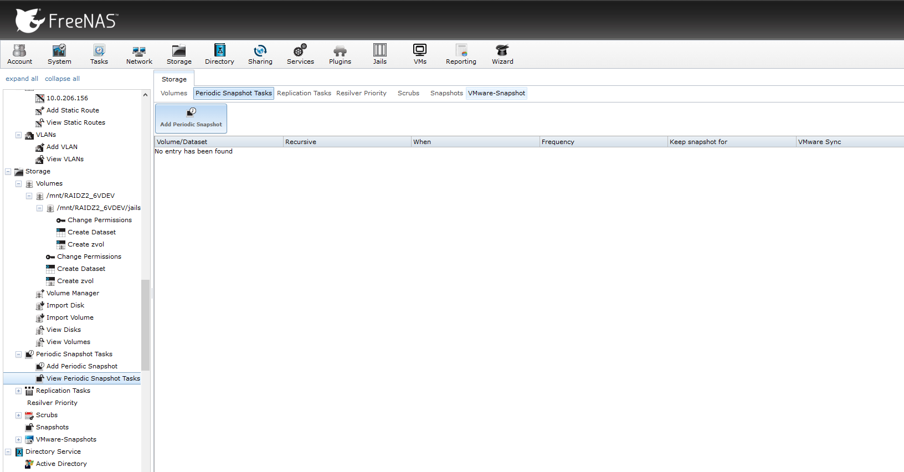Expand the Replication Tasks tree node

tap(18, 391)
